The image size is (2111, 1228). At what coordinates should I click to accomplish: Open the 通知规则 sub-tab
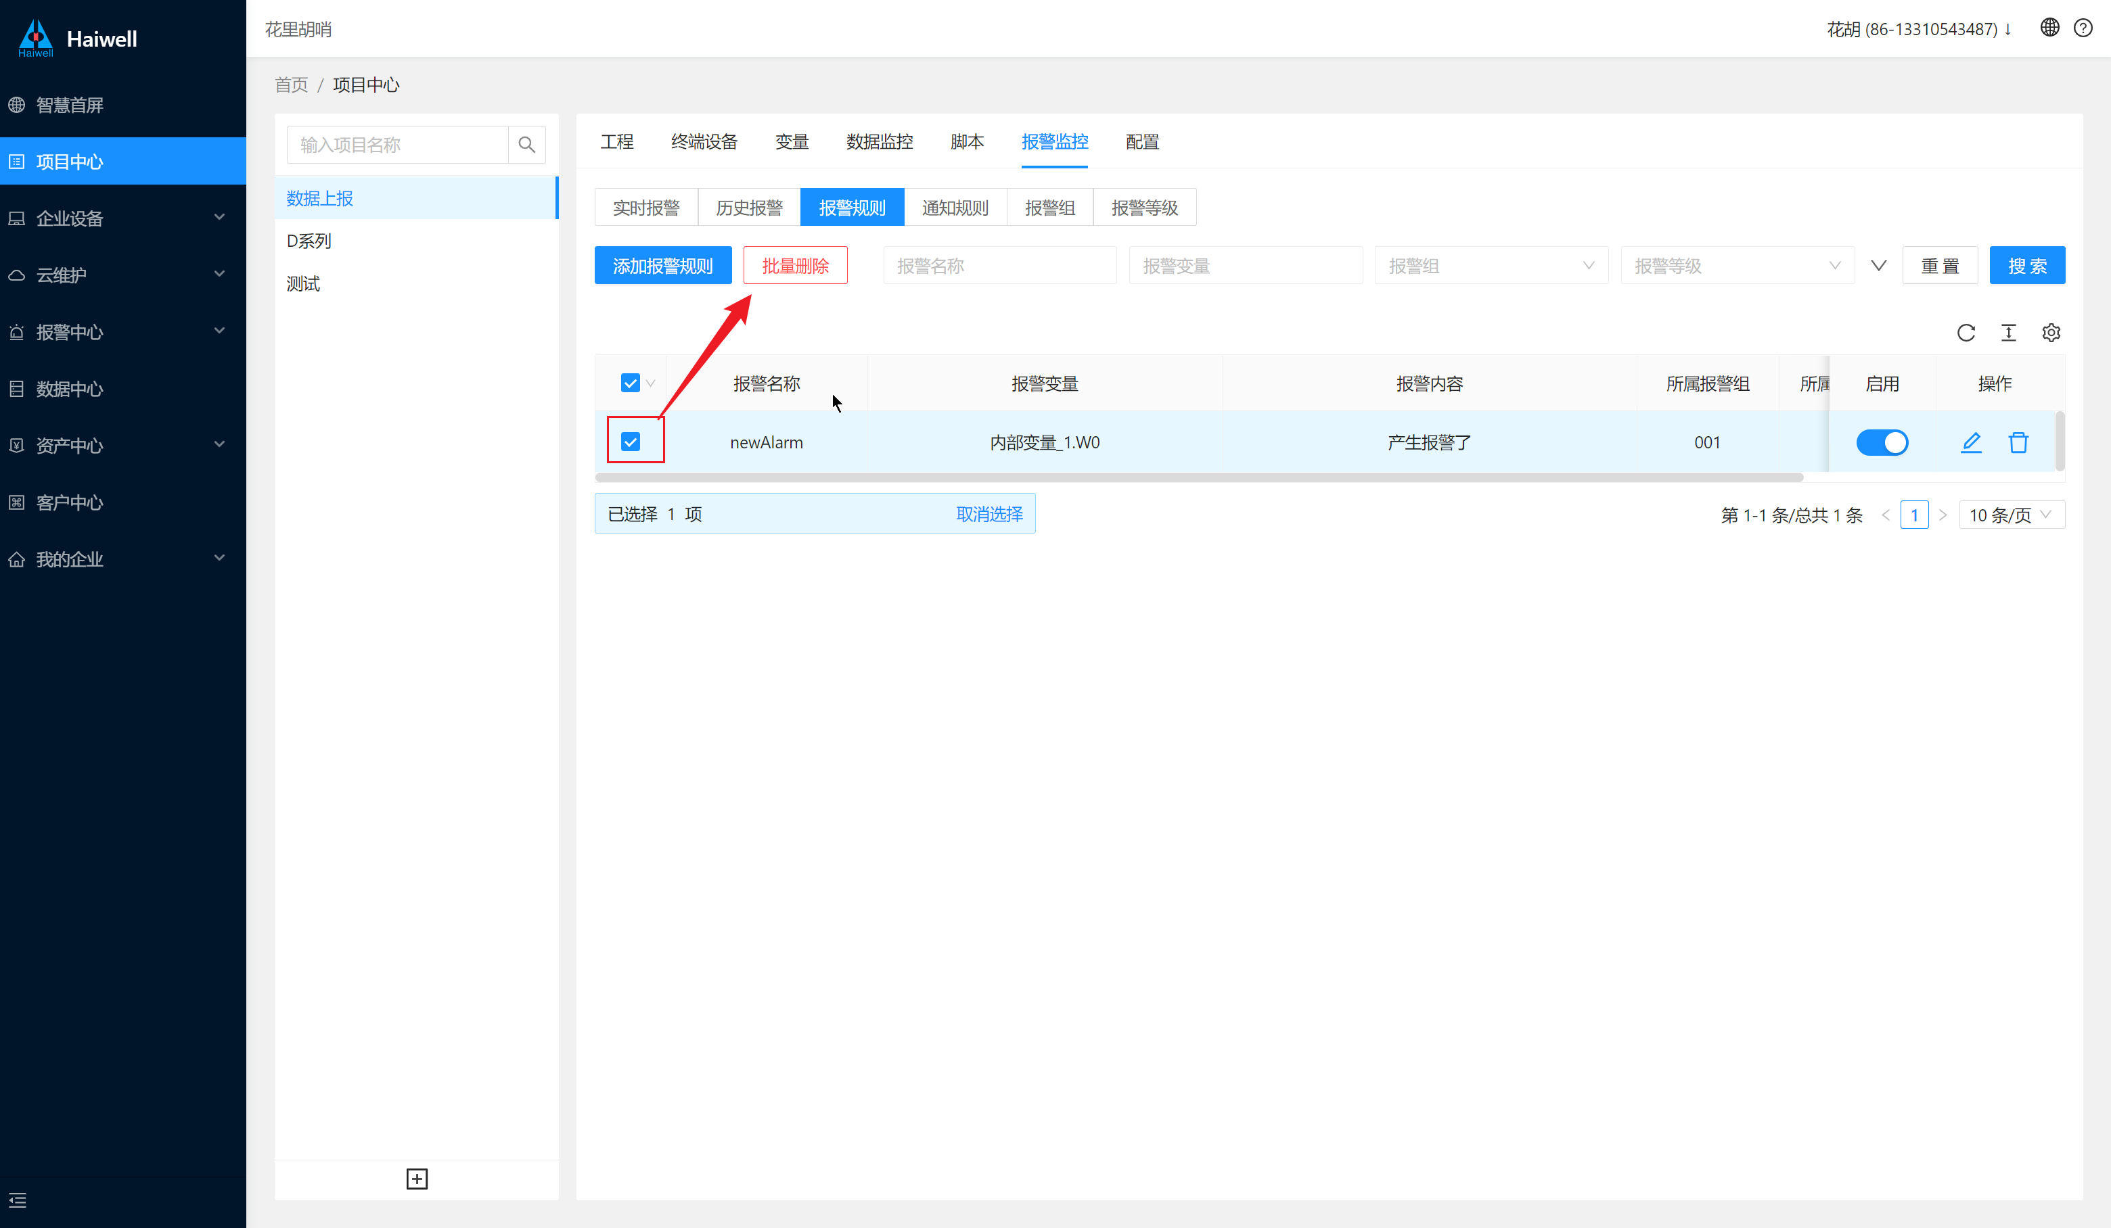point(955,208)
